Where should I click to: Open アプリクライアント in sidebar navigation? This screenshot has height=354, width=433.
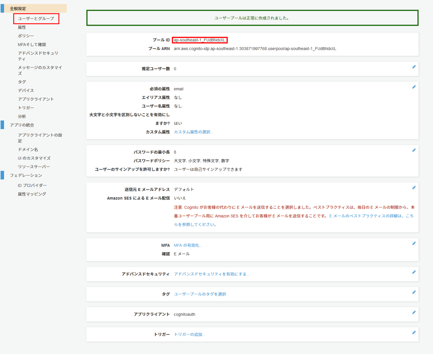click(x=36, y=99)
